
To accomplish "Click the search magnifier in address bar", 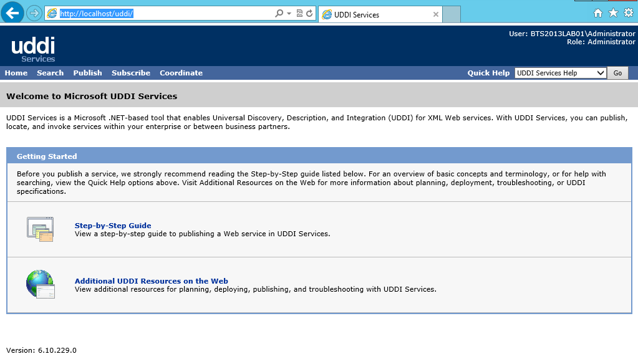I will point(279,13).
